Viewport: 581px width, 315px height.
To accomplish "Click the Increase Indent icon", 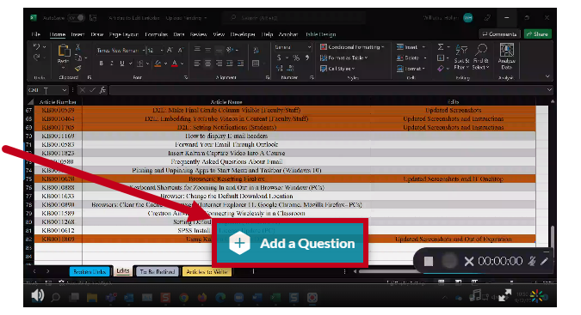I will (x=240, y=64).
